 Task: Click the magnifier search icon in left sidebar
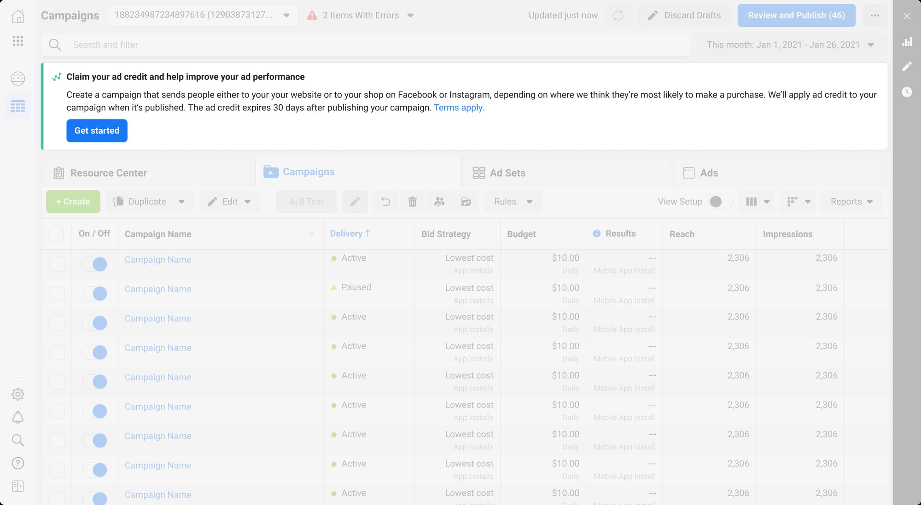[x=17, y=440]
